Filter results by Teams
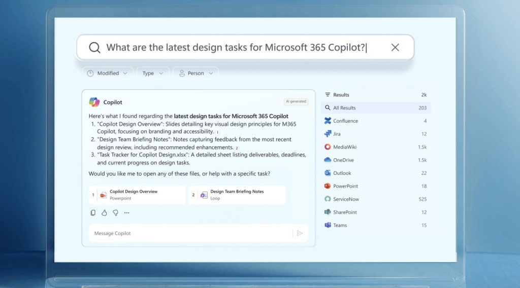 coord(376,225)
